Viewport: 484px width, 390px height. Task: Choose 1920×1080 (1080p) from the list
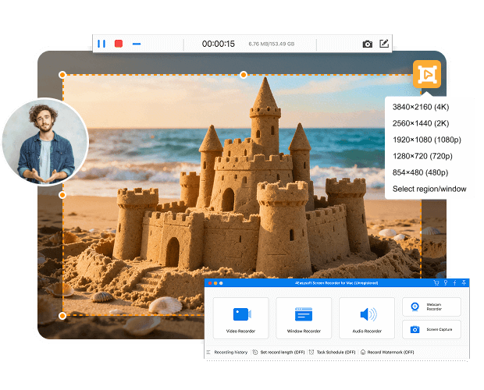click(x=427, y=140)
